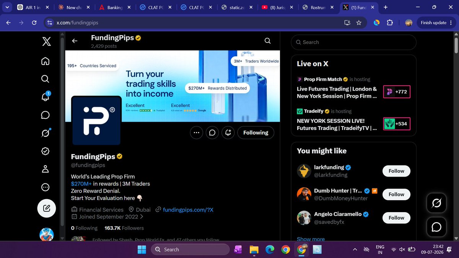Toggle post notifications bell for FundingPips

[x=228, y=133]
